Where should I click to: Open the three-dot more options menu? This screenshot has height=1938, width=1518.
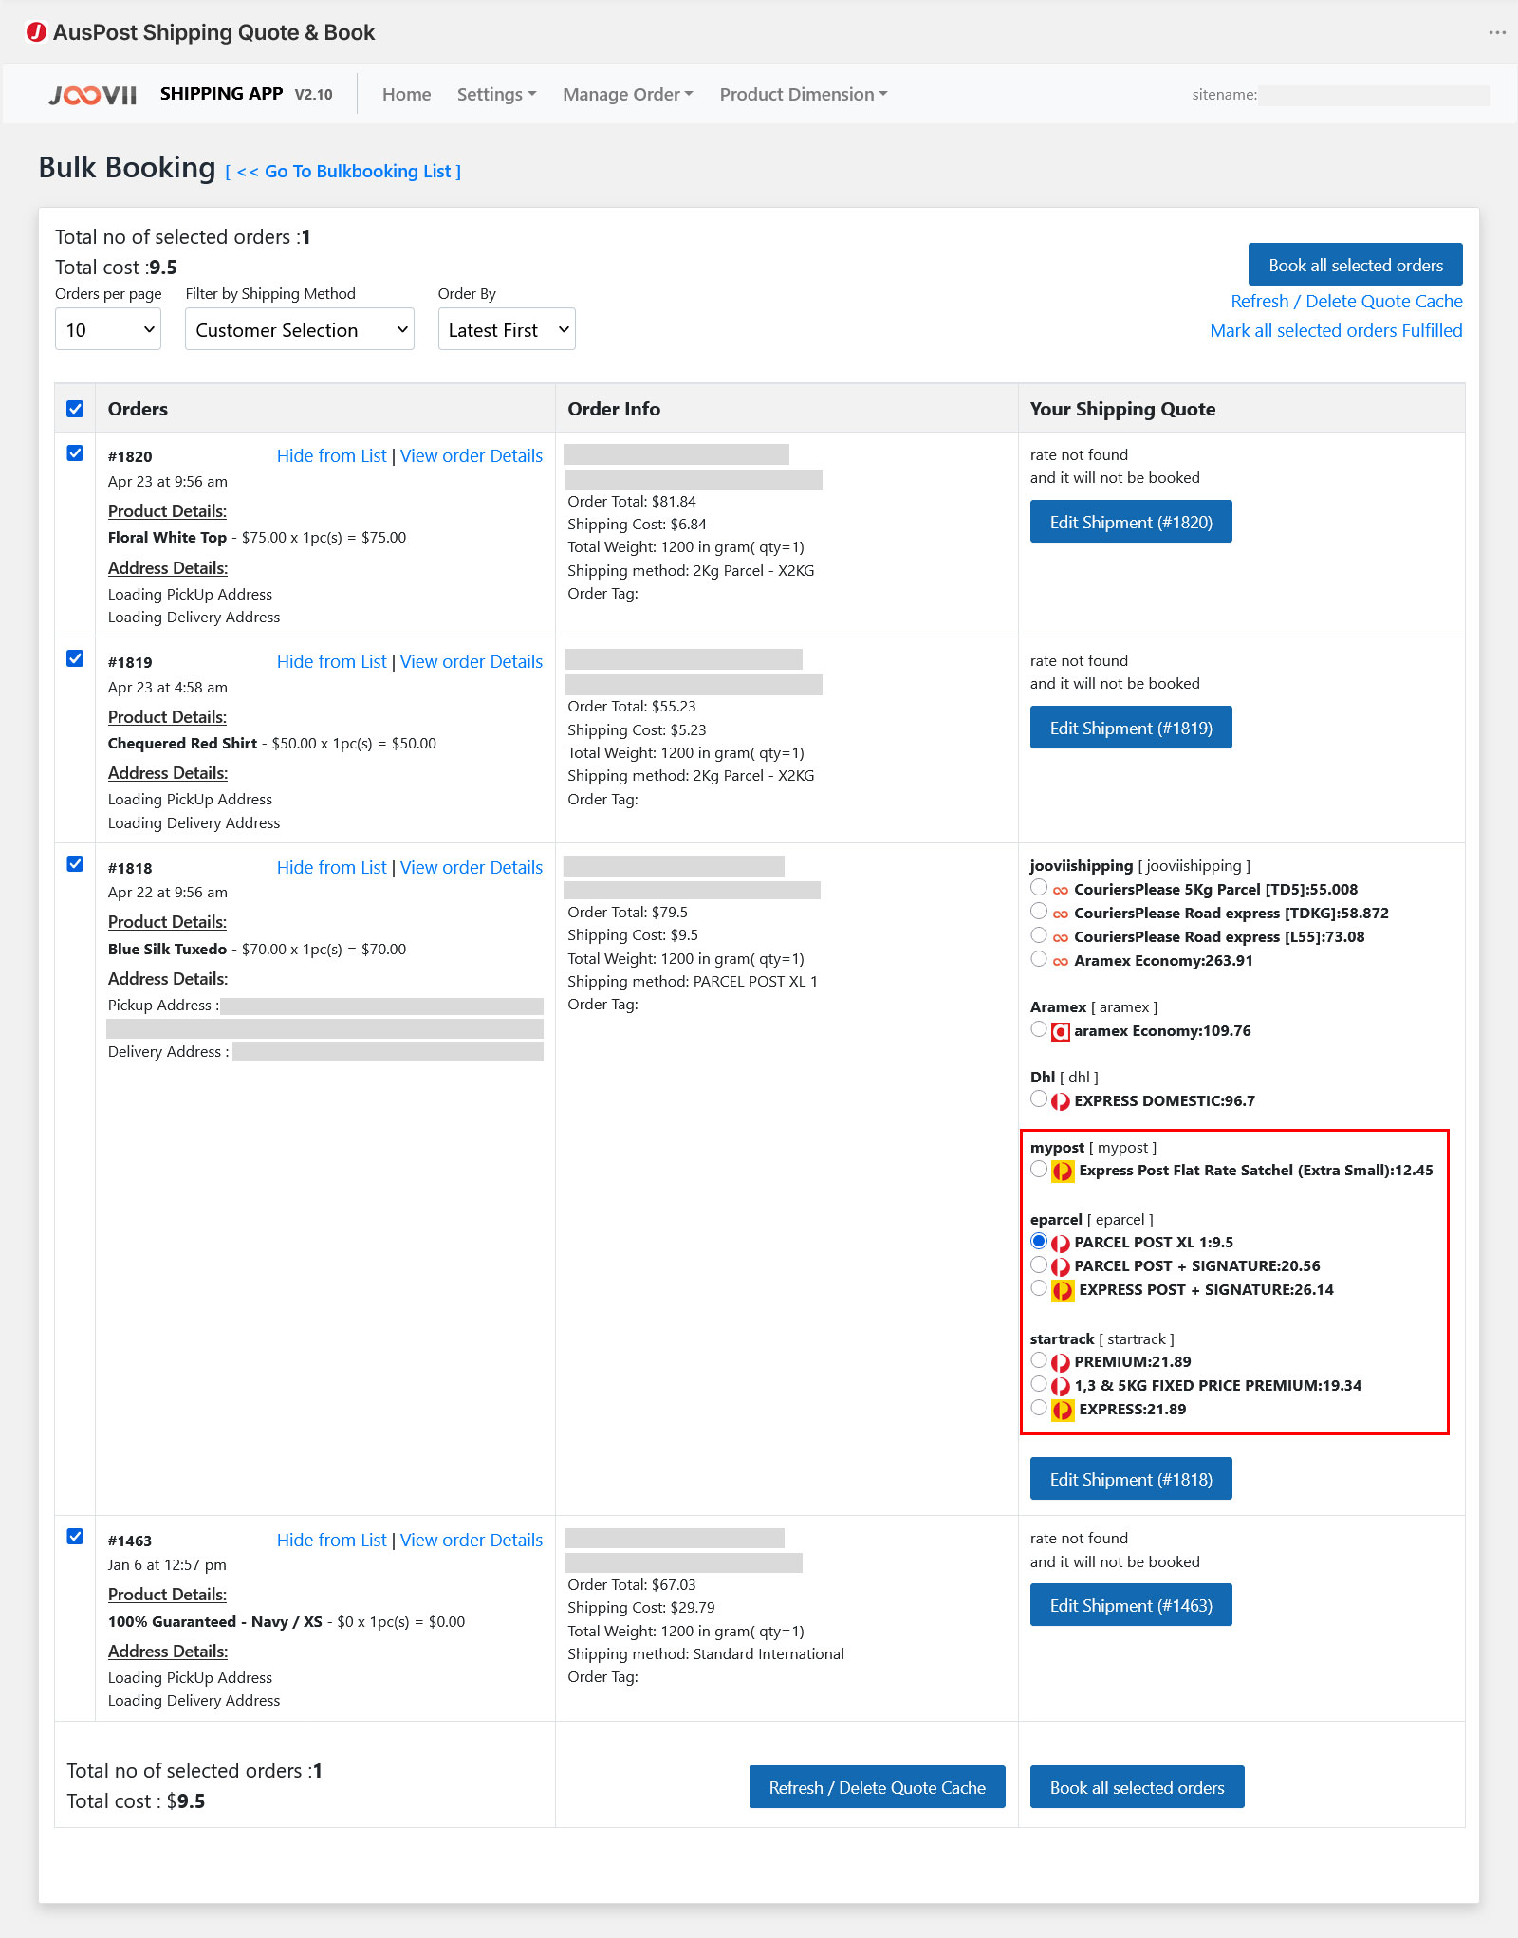click(x=1497, y=32)
